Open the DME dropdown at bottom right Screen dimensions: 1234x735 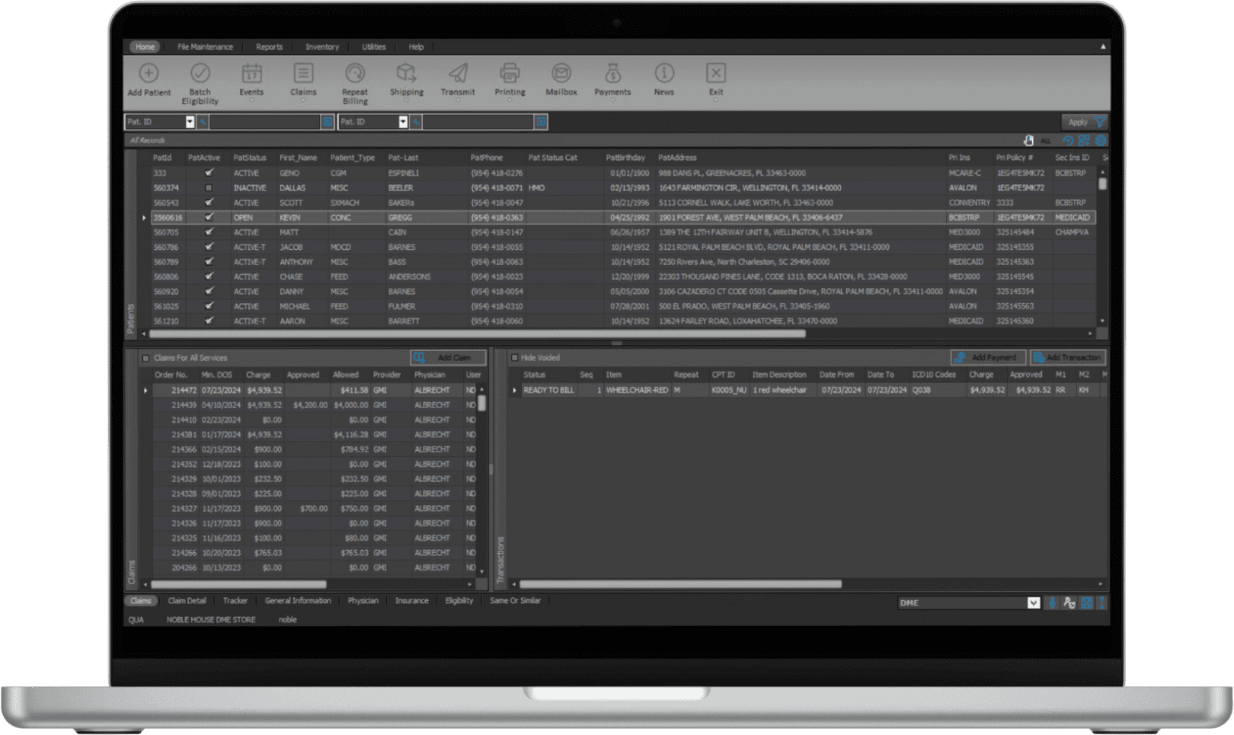1034,602
